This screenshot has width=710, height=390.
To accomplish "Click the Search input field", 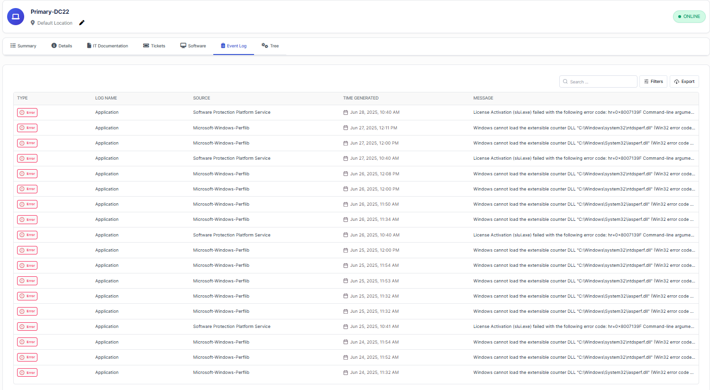I will [x=598, y=82].
